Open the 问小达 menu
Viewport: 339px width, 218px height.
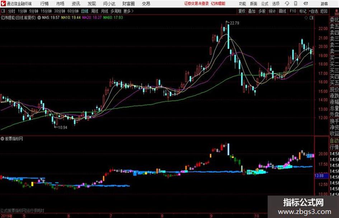click(x=109, y=4)
